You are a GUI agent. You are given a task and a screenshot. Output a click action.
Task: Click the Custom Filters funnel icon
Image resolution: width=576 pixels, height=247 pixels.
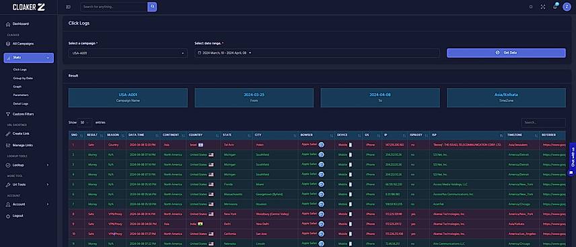(x=8, y=114)
